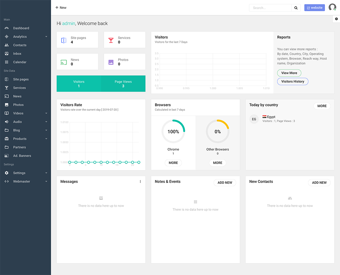Click the Chrome 100% usage donut chart
The height and width of the screenshot is (275, 340).
[173, 131]
